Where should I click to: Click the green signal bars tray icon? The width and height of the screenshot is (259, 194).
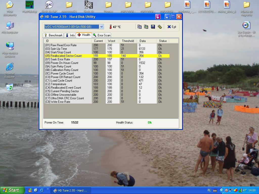(240, 190)
